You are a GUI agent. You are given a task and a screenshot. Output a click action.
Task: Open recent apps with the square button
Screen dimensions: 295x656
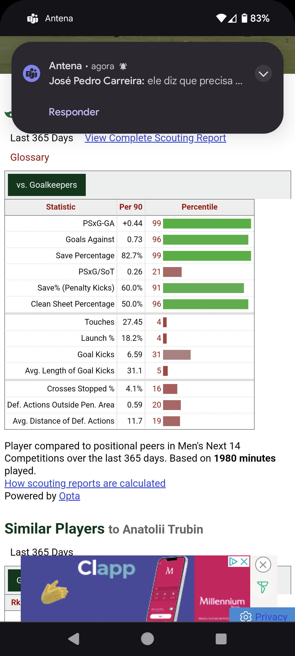coord(221,639)
